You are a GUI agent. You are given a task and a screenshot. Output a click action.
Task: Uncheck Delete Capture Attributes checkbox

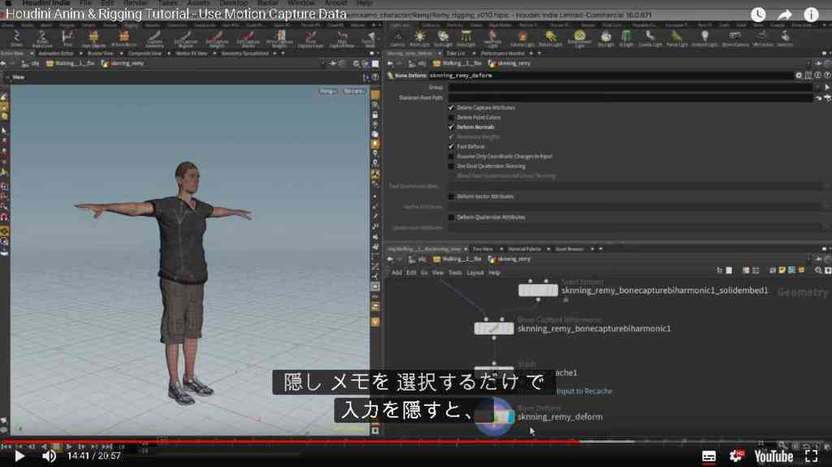coord(451,108)
